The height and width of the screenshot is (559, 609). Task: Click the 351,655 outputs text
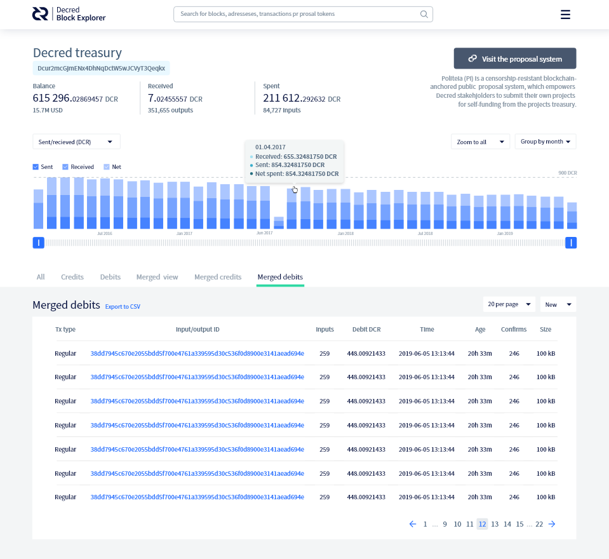[170, 111]
